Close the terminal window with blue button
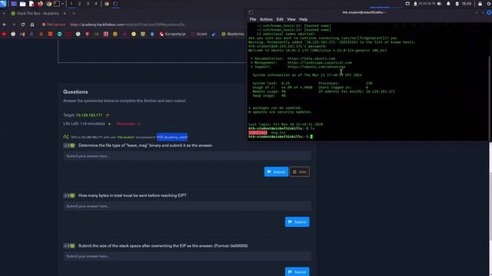Screen dimensions: 492x276 point(489,12)
